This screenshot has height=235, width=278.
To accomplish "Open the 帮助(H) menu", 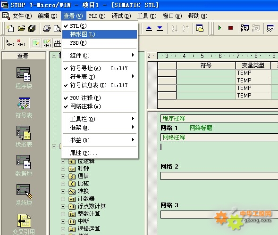I will 198,16.
